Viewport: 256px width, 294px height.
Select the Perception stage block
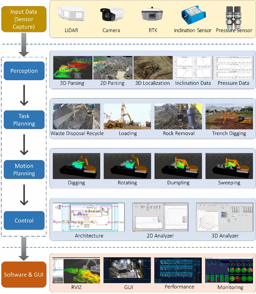(x=24, y=71)
